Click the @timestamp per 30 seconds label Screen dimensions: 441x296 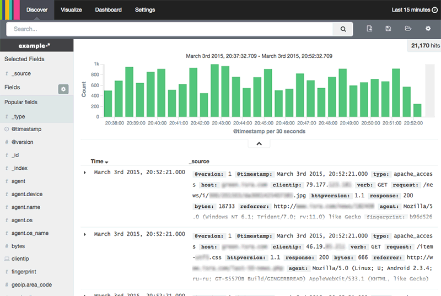tap(269, 131)
